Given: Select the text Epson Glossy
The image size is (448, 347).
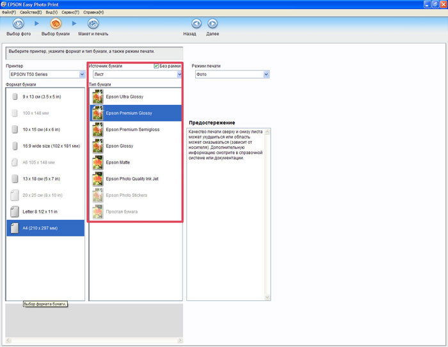Looking at the screenshot, I should [x=120, y=146].
